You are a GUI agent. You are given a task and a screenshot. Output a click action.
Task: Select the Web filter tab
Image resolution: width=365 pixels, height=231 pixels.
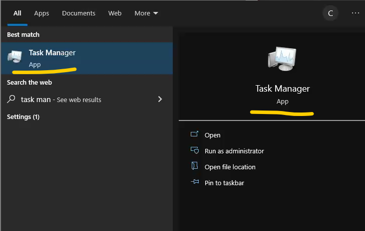115,13
